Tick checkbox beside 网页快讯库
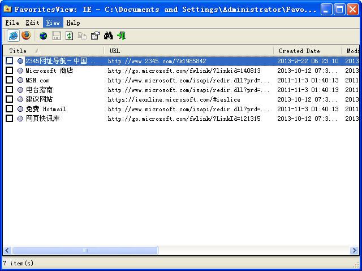Viewport: 362px width, 271px height. (x=9, y=119)
